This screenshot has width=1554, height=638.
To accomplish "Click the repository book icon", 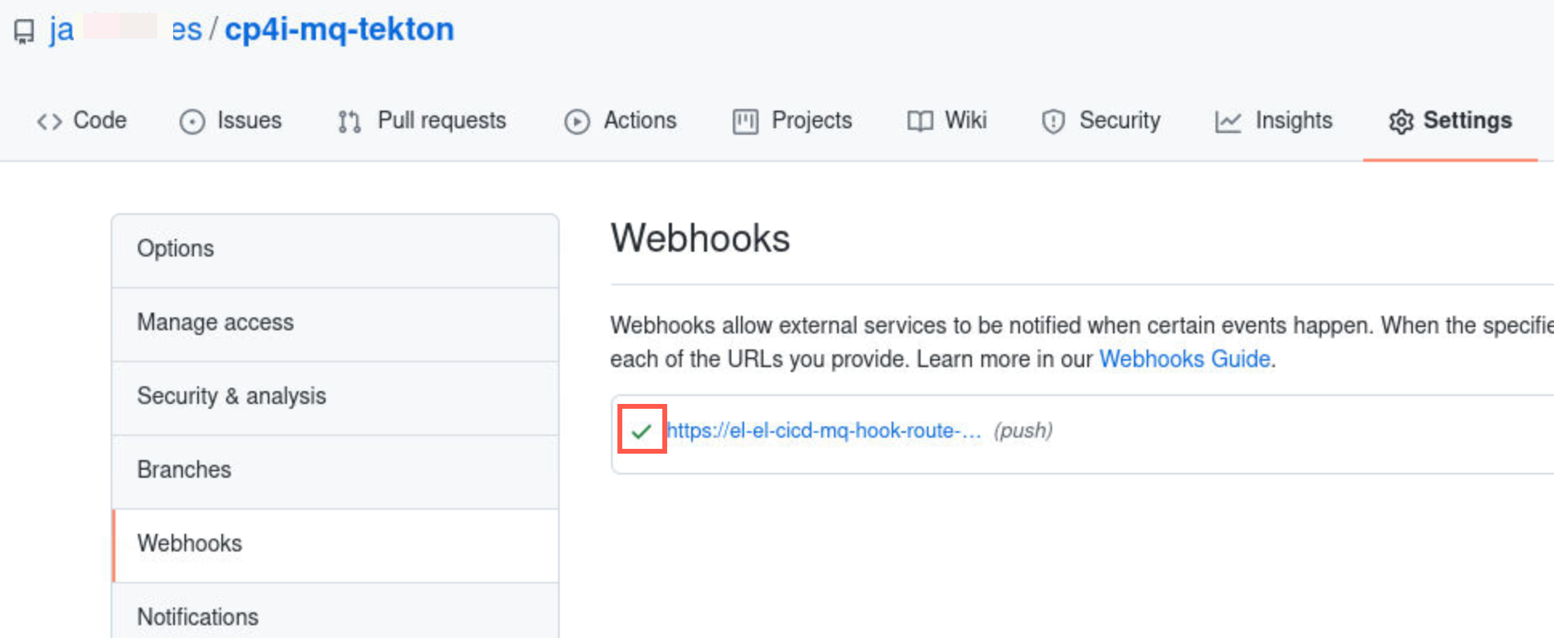I will [x=24, y=31].
